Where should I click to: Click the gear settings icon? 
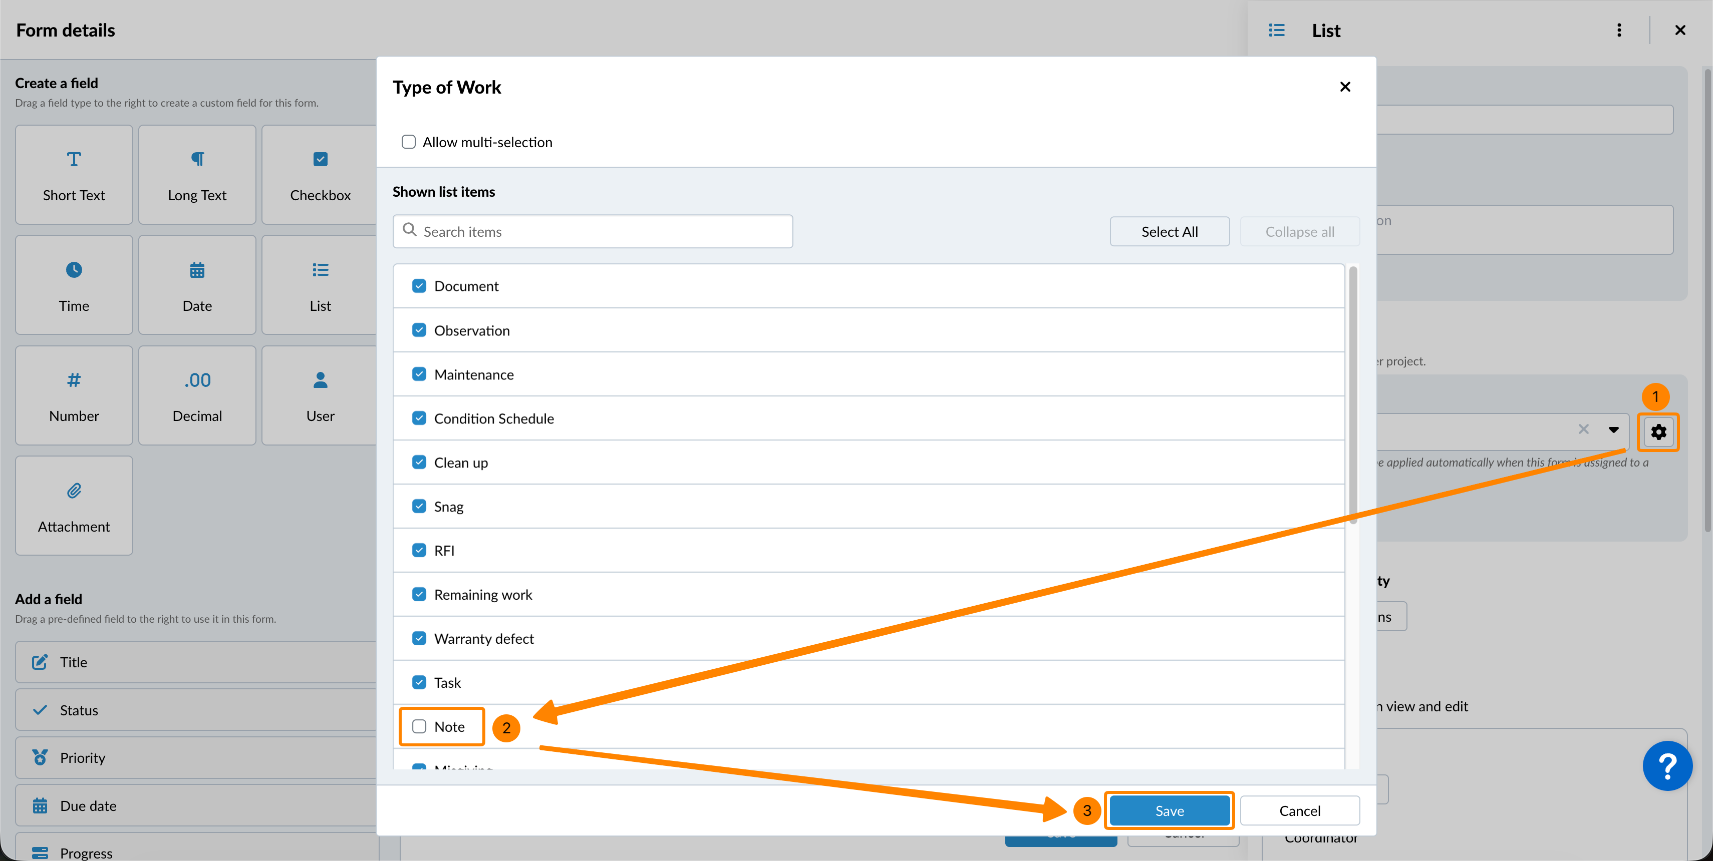(1658, 432)
